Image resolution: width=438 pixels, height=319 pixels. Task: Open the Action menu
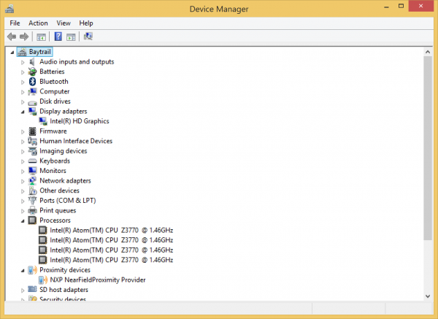pos(38,23)
